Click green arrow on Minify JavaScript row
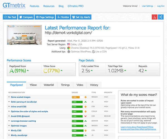167x139 pixels. (x=85, y=135)
